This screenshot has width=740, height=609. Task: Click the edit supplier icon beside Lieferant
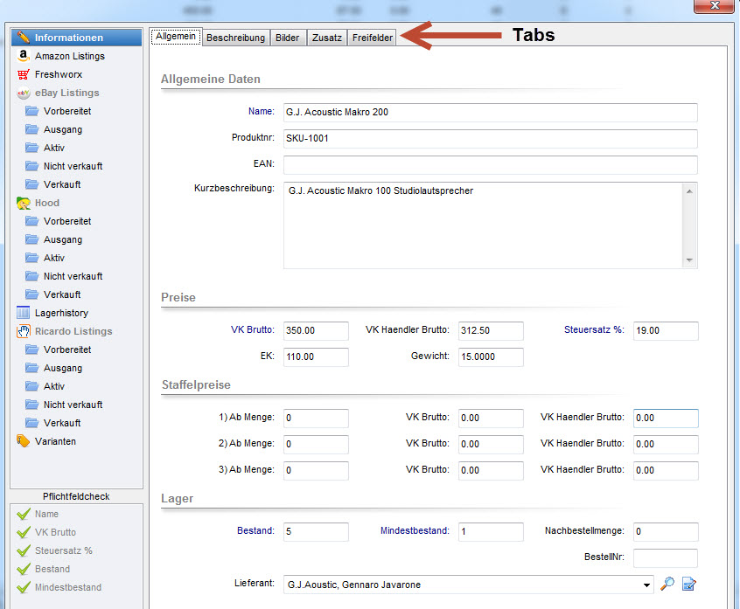point(689,584)
